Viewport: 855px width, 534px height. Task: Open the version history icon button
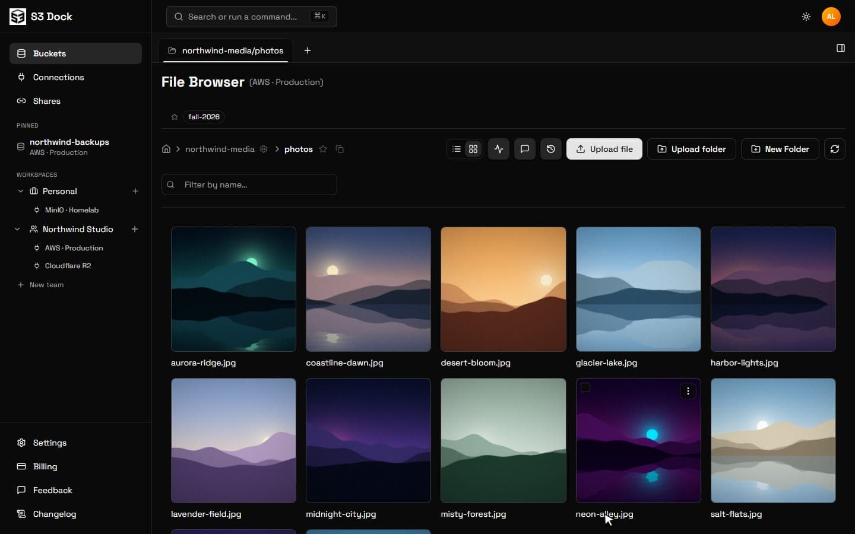(x=551, y=149)
